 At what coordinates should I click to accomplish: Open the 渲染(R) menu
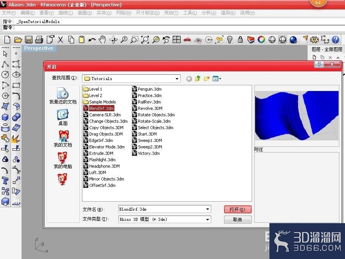228,13
